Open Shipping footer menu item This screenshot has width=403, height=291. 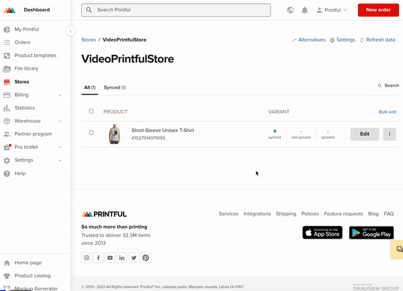point(286,214)
